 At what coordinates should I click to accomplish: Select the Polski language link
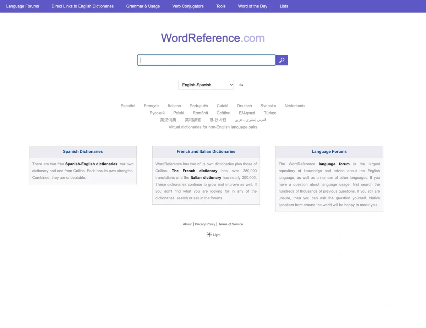click(x=179, y=113)
